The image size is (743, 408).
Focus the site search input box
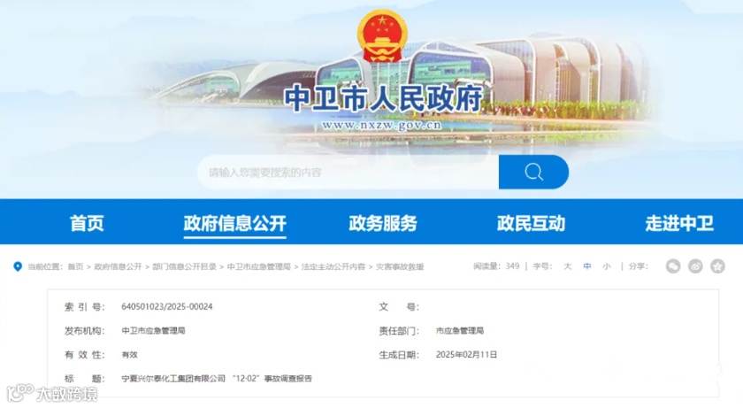(x=349, y=172)
